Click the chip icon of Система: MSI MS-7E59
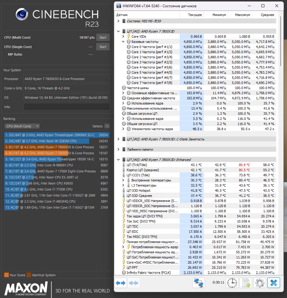The width and height of the screenshot is (287, 298). (124, 21)
